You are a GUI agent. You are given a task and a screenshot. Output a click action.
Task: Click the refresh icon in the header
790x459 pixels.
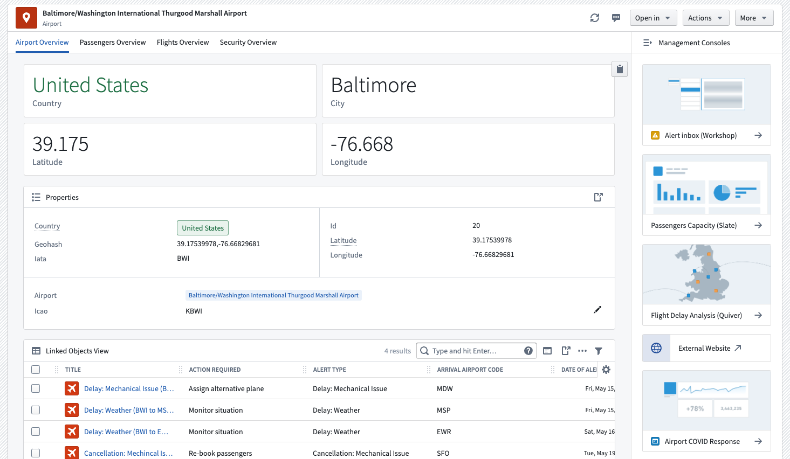click(x=595, y=18)
